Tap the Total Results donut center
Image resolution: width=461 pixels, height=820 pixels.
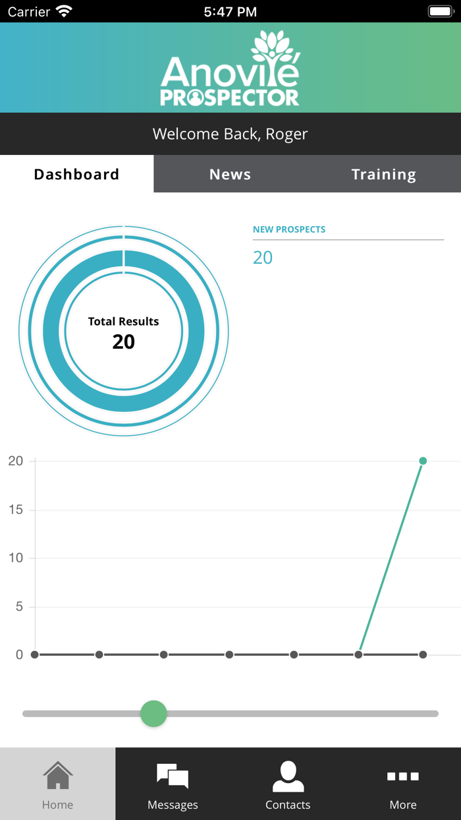pyautogui.click(x=124, y=332)
